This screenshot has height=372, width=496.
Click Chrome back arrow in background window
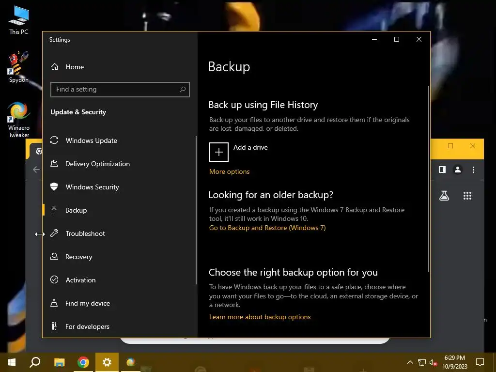pyautogui.click(x=36, y=170)
